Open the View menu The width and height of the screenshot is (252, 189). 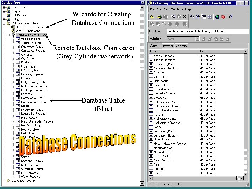coord(166,10)
